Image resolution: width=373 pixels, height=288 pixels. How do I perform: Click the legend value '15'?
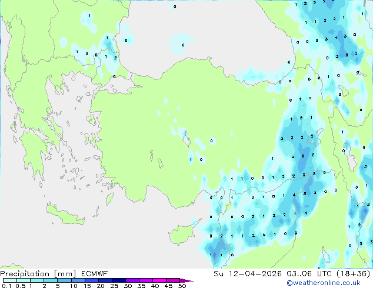click(87, 286)
